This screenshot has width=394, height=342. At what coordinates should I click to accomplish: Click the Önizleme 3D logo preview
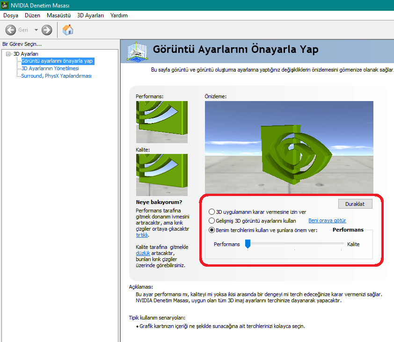[289, 147]
